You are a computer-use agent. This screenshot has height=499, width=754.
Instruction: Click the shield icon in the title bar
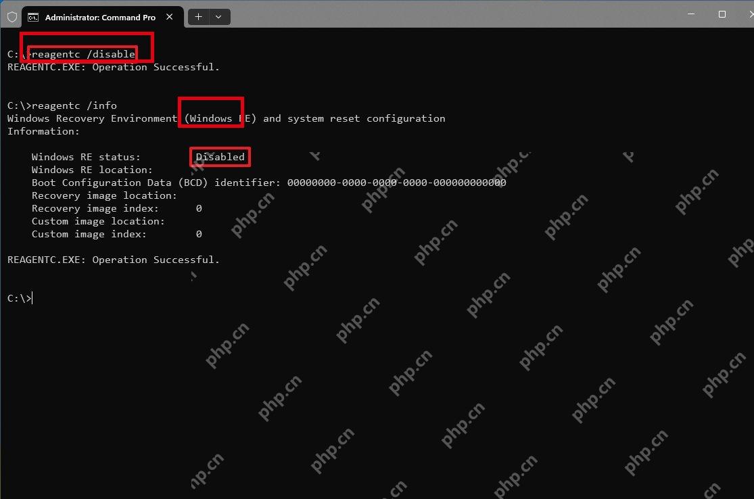click(x=12, y=18)
